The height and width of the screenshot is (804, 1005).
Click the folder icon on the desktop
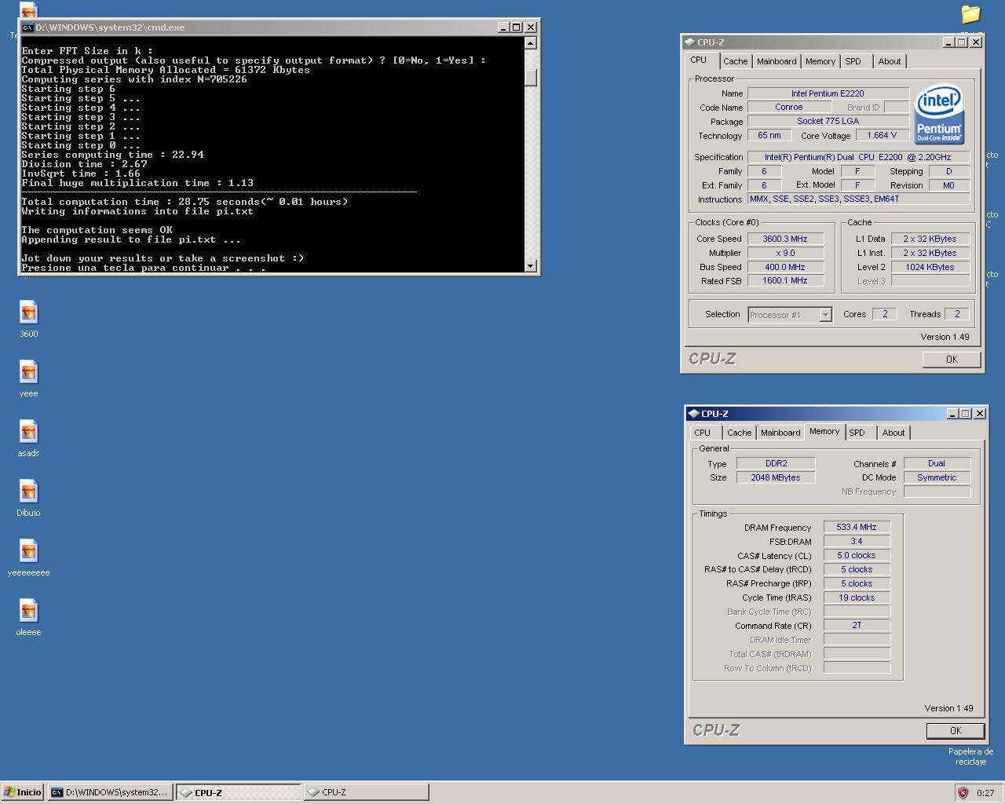[x=970, y=14]
